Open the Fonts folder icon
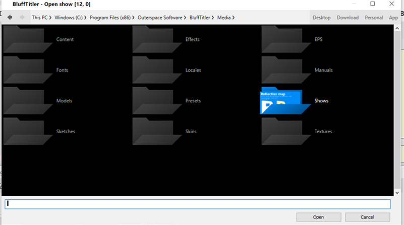Screen dimensions: 404x225 tap(28, 70)
